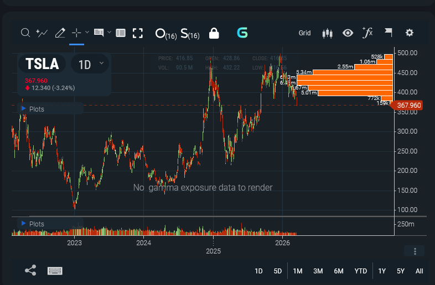Toggle the chart lock icon
This screenshot has width=435, height=285.
(214, 33)
